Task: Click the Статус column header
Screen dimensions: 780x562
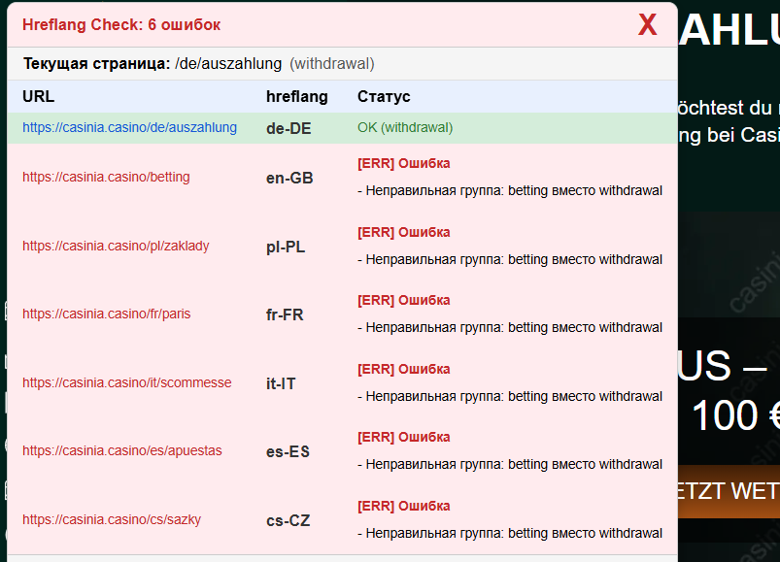Action: pos(384,97)
